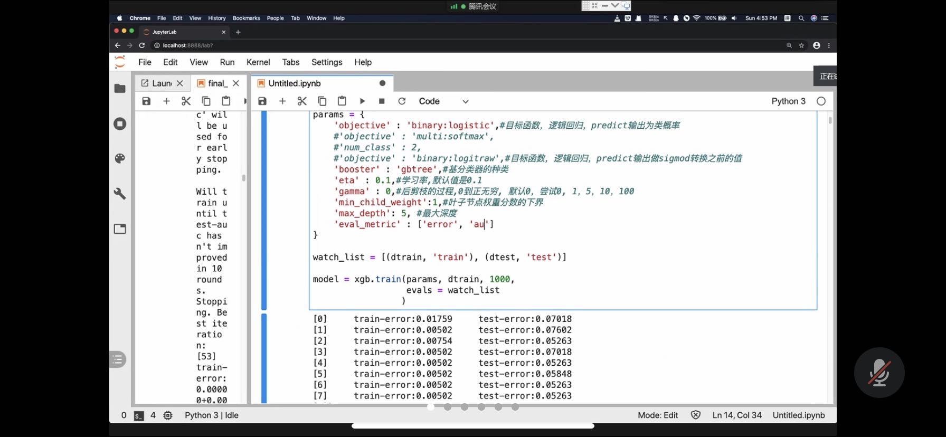
Task: Restart the kernel using refresh icon
Action: 402,101
